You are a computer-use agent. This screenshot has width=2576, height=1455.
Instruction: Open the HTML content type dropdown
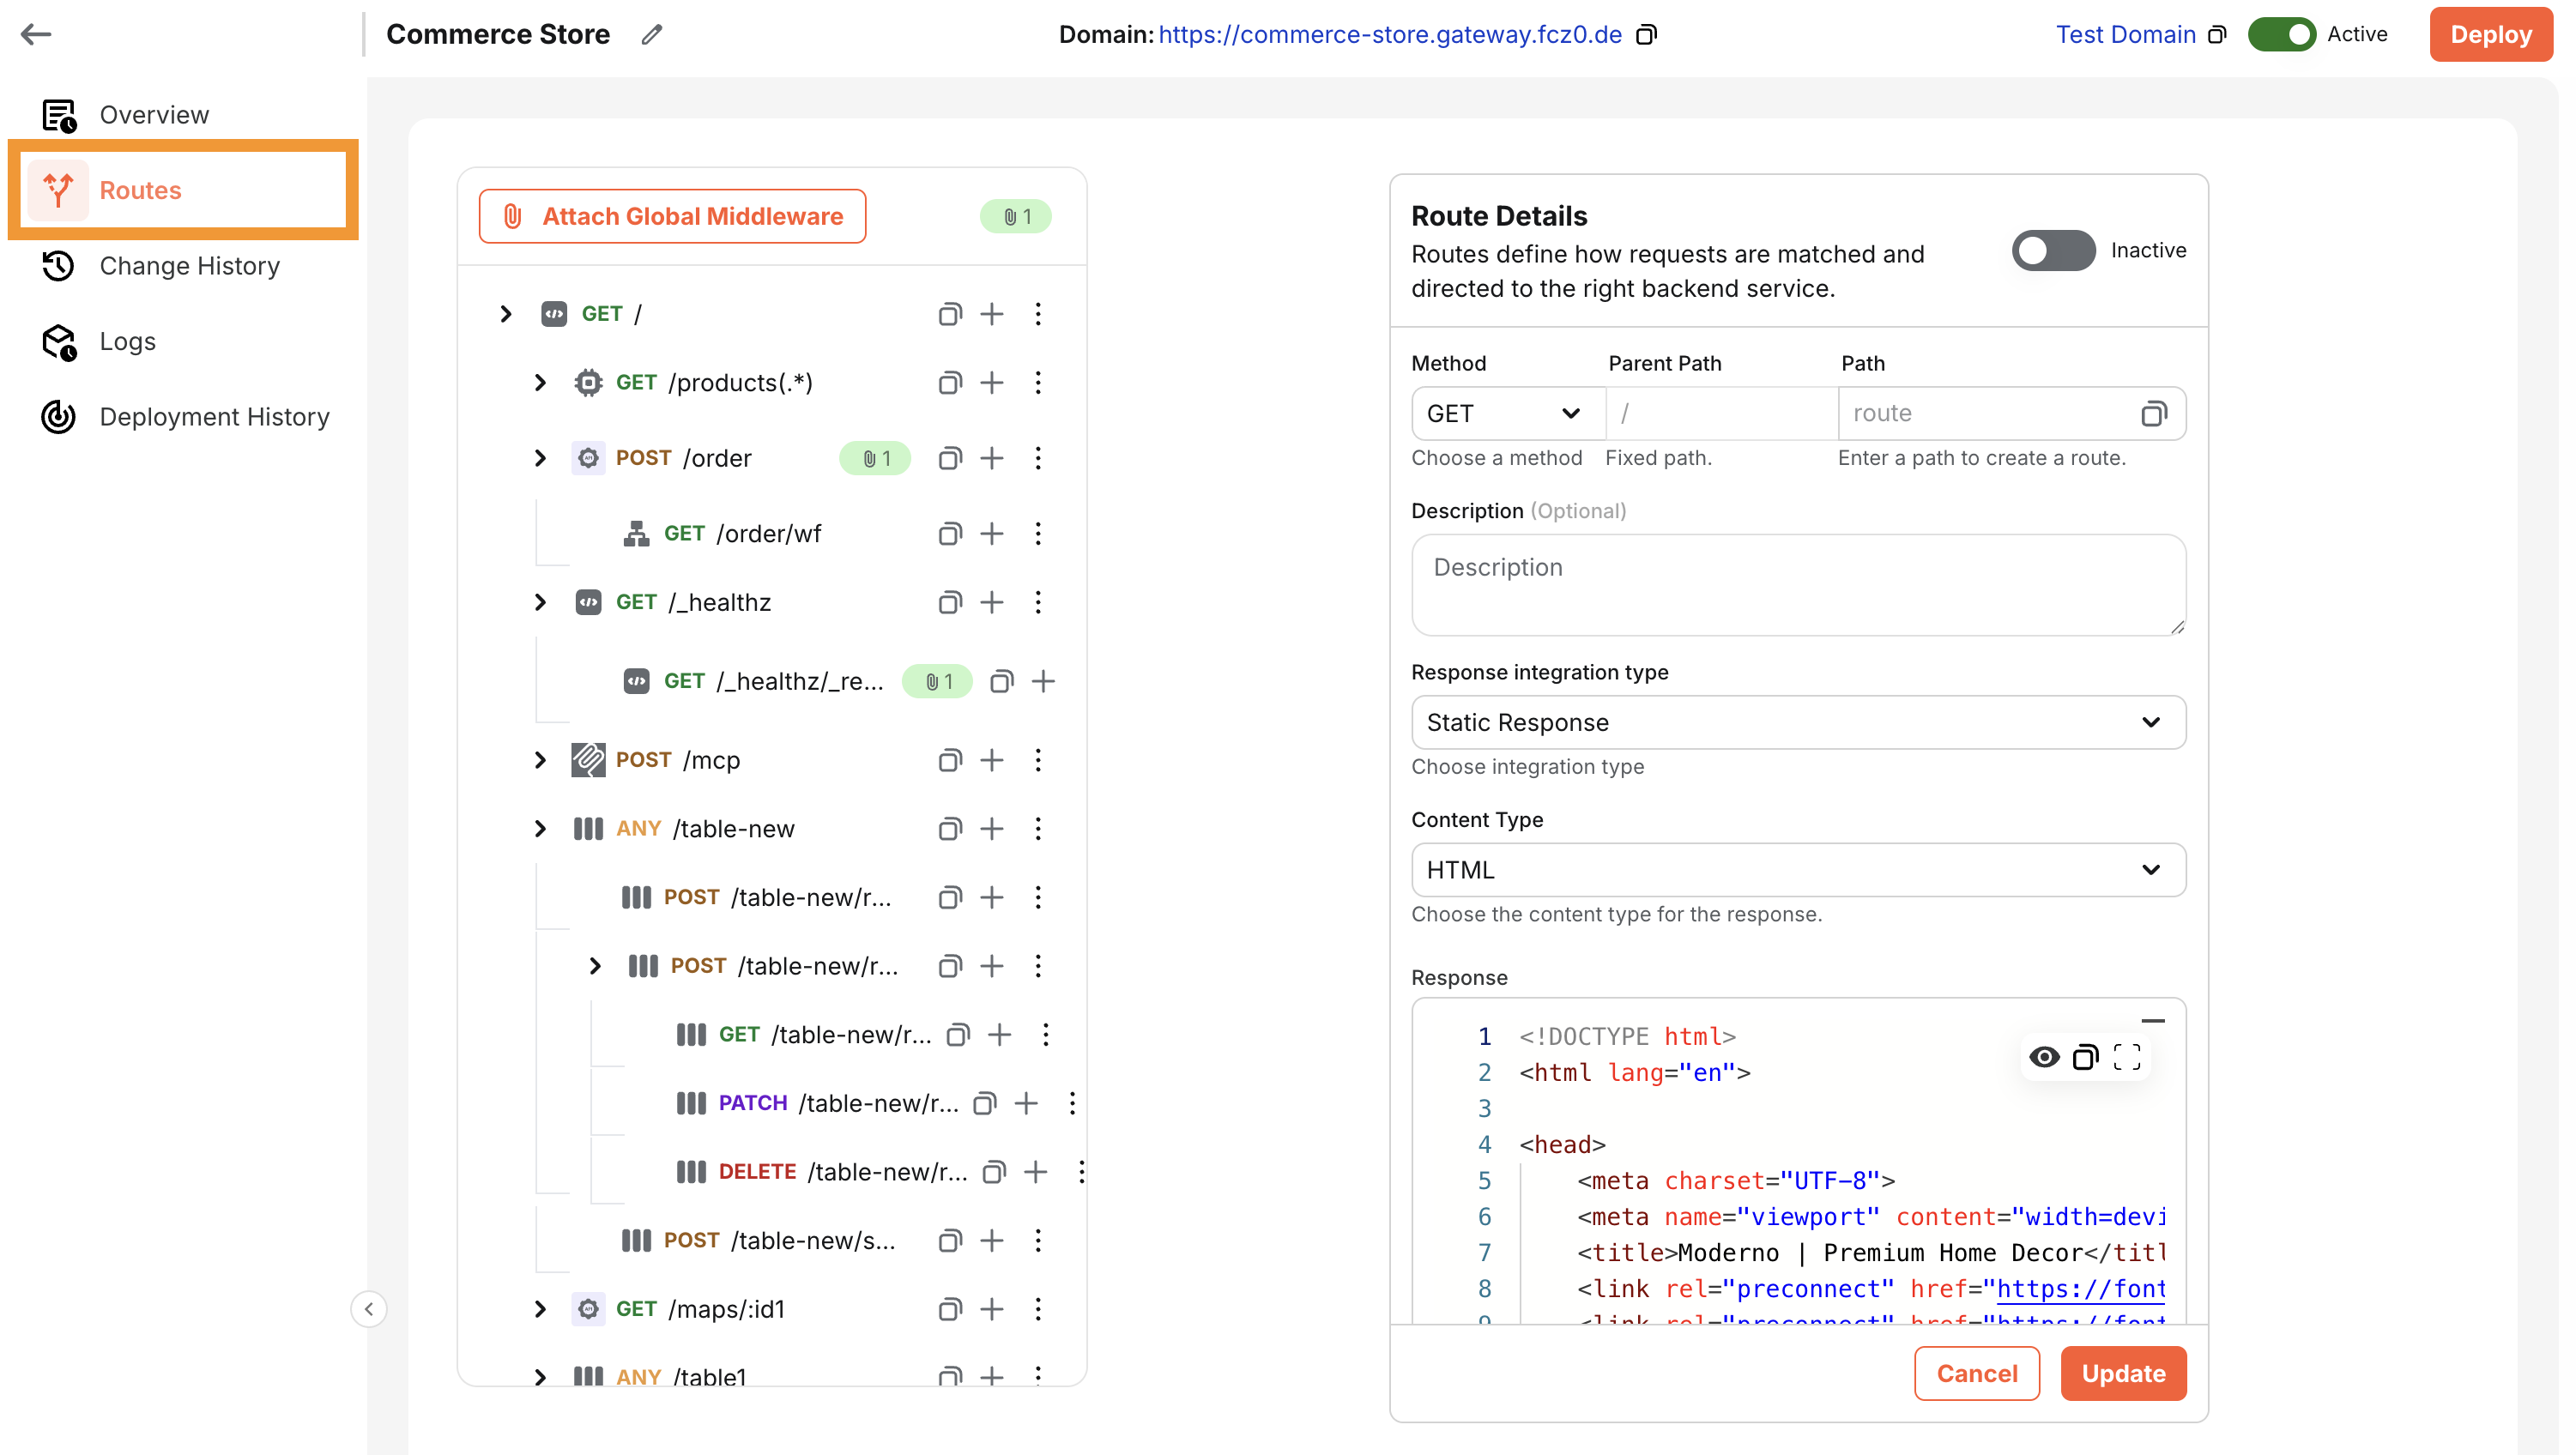[x=1798, y=870]
